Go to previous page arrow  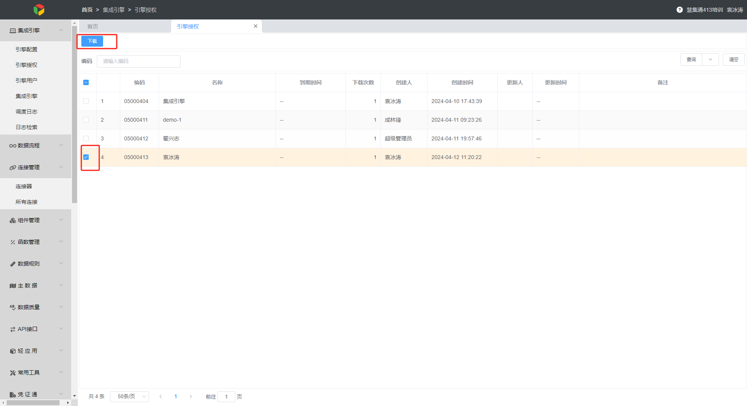tap(161, 396)
